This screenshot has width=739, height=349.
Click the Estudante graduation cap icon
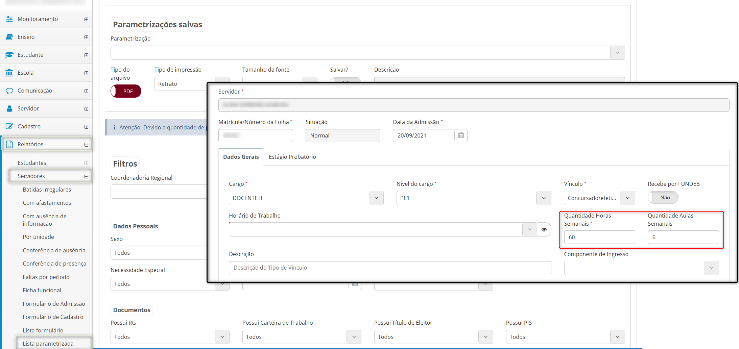tap(9, 55)
